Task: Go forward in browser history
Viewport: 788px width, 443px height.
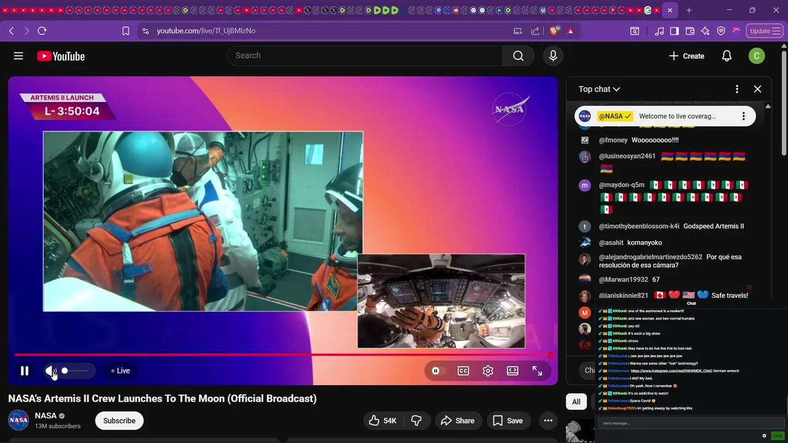Action: [x=26, y=31]
